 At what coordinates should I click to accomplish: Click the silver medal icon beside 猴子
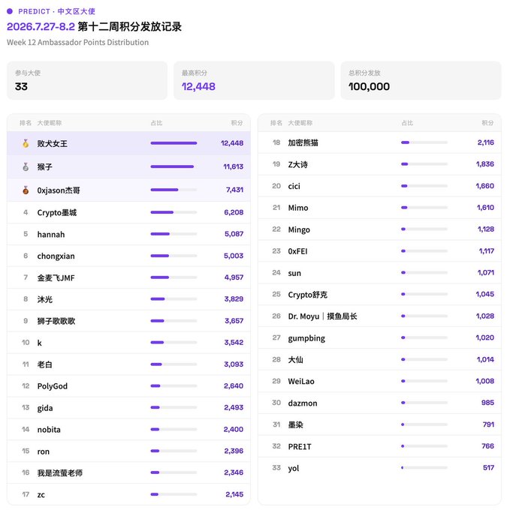coord(26,166)
